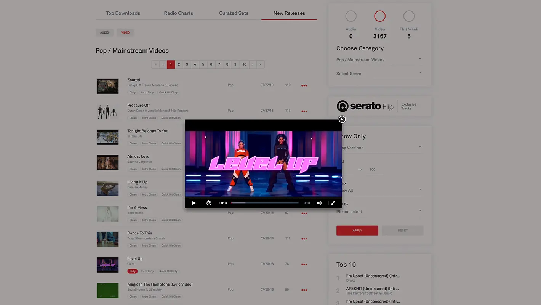The width and height of the screenshot is (541, 305).
Task: Open options menu for Zooted track
Action: tap(304, 86)
